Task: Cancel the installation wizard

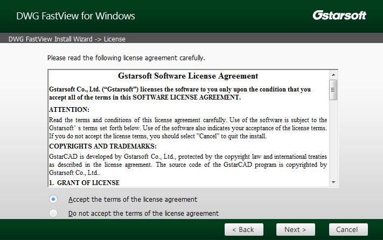Action: click(348, 229)
